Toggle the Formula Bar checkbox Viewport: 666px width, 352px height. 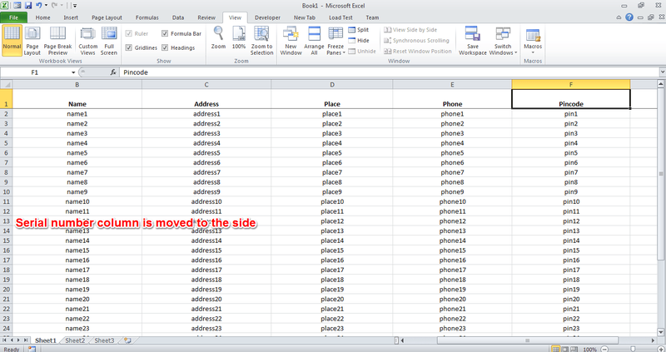165,33
